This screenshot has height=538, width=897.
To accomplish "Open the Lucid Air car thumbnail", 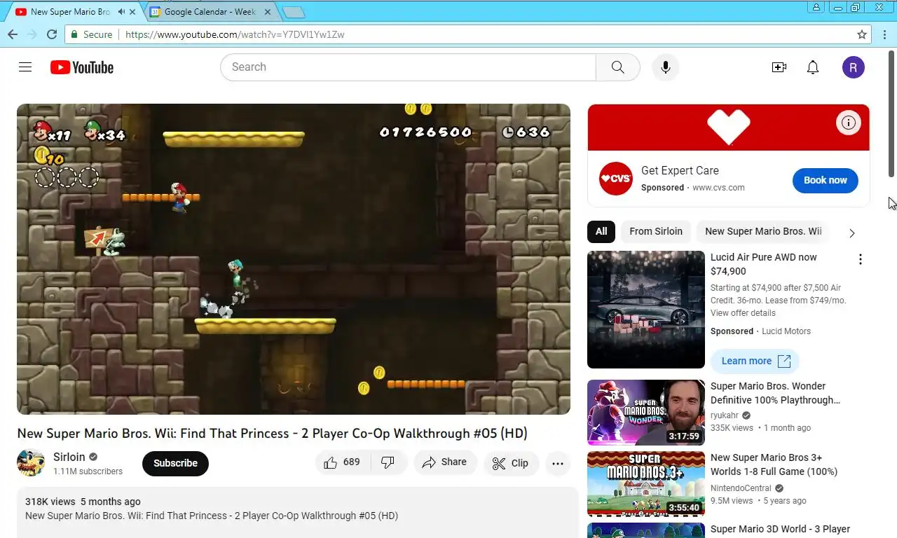I will 646,310.
